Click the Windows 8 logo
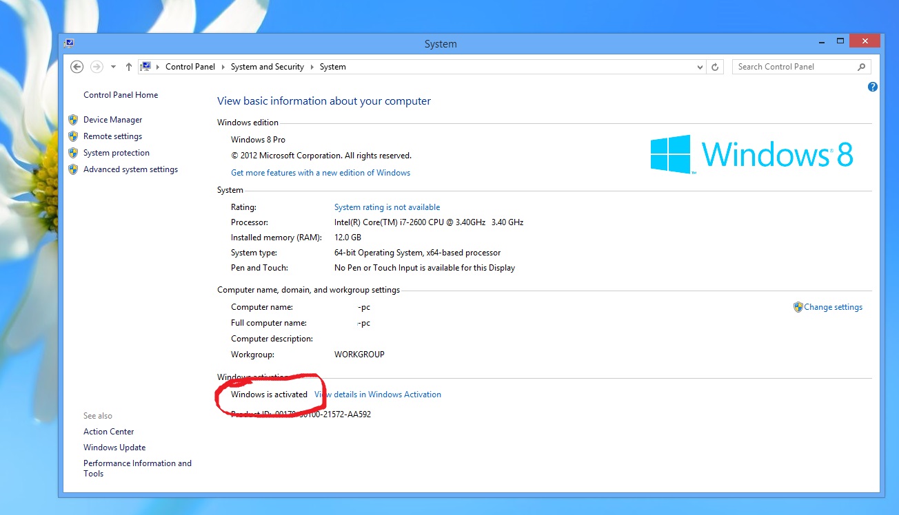The height and width of the screenshot is (515, 899). (x=752, y=154)
